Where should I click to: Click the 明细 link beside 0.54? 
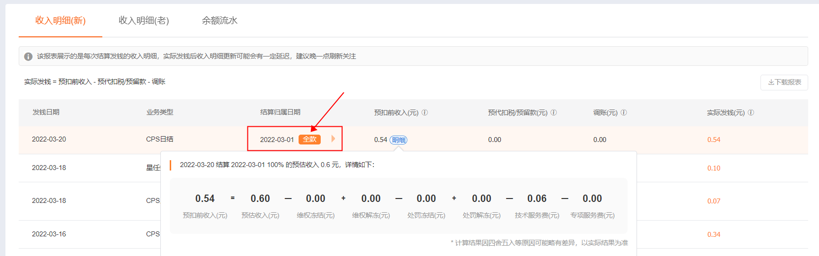point(398,140)
